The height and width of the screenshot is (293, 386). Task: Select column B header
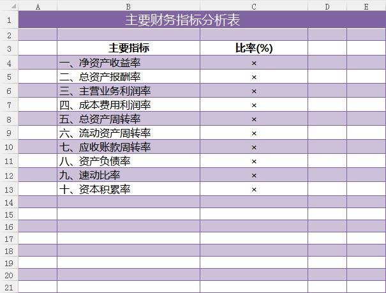pyautogui.click(x=128, y=6)
